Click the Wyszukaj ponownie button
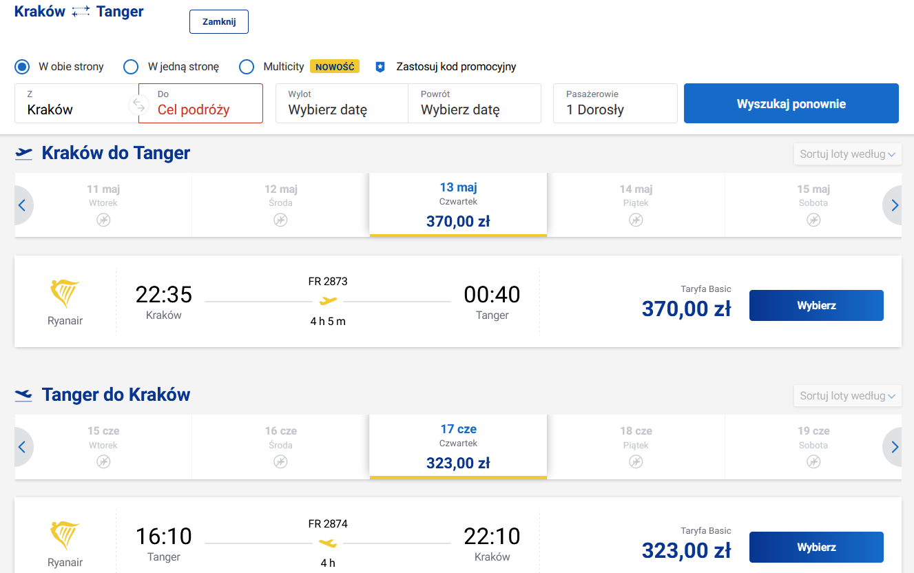Screen dimensions: 914x573 (x=791, y=103)
